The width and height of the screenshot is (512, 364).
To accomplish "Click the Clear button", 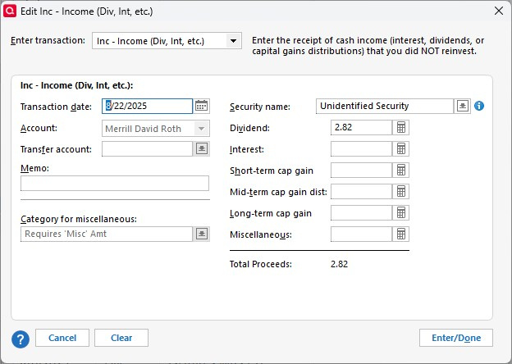I will pyautogui.click(x=121, y=338).
